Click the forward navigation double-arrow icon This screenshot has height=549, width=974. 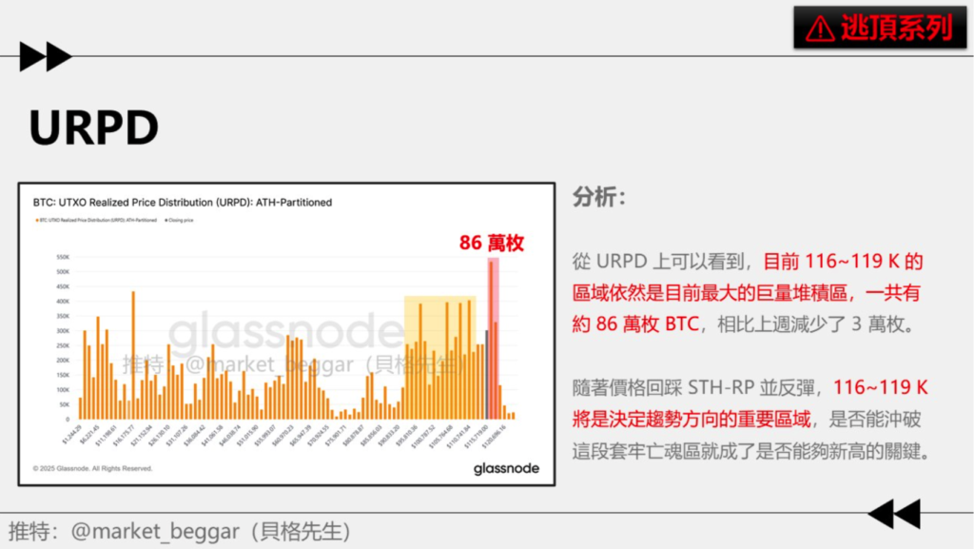coord(46,55)
